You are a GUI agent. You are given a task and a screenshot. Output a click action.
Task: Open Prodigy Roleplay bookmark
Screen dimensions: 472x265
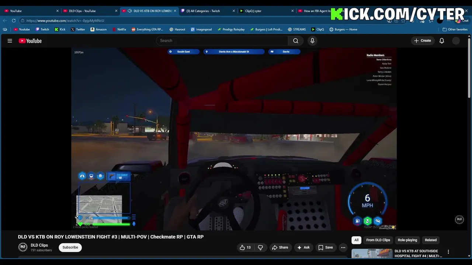(x=231, y=29)
